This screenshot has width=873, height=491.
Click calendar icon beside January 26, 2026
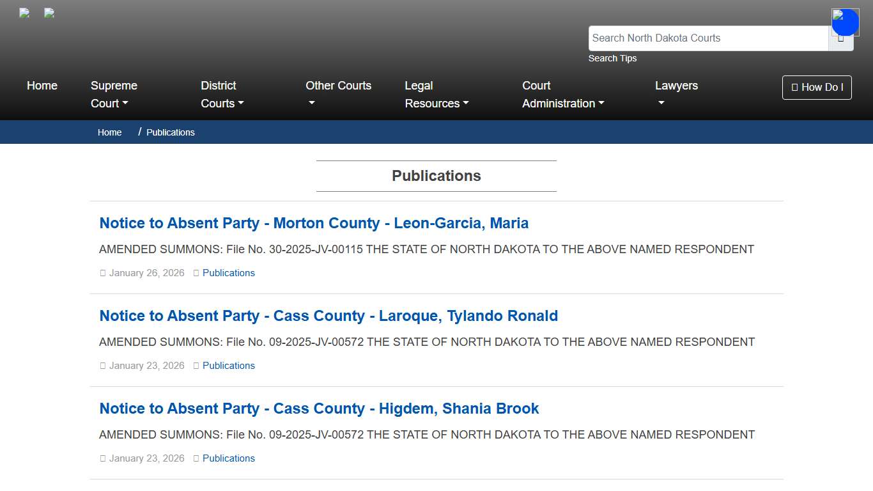(x=103, y=273)
